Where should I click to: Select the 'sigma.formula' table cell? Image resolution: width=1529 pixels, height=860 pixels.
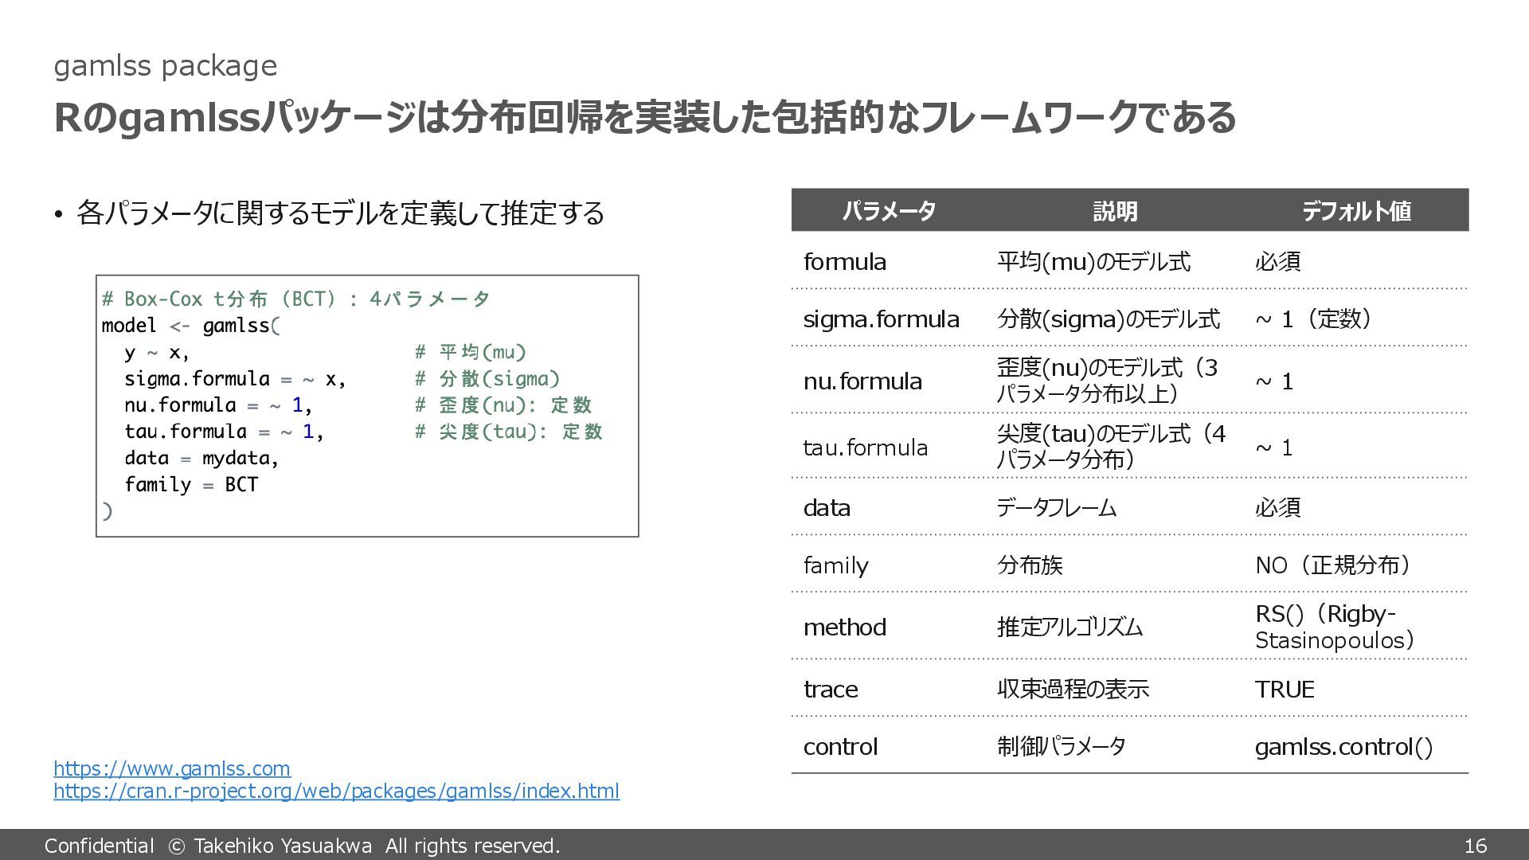click(x=881, y=319)
